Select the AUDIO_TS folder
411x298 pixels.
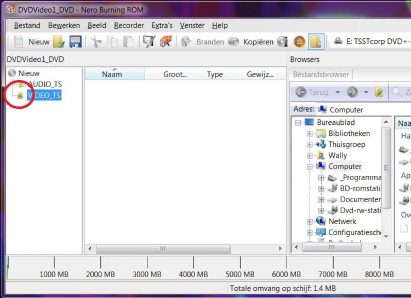(x=45, y=84)
